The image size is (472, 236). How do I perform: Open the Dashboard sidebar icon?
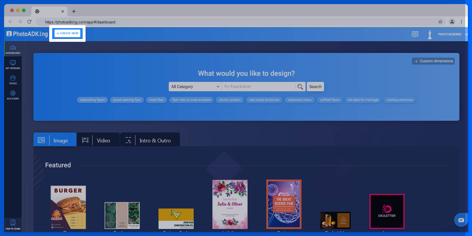[x=13, y=49]
